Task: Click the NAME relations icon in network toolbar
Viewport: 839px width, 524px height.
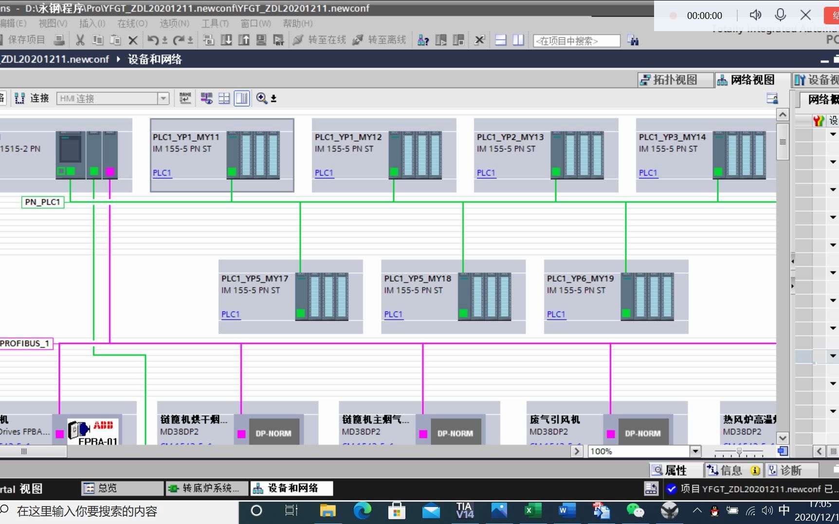Action: pyautogui.click(x=185, y=98)
